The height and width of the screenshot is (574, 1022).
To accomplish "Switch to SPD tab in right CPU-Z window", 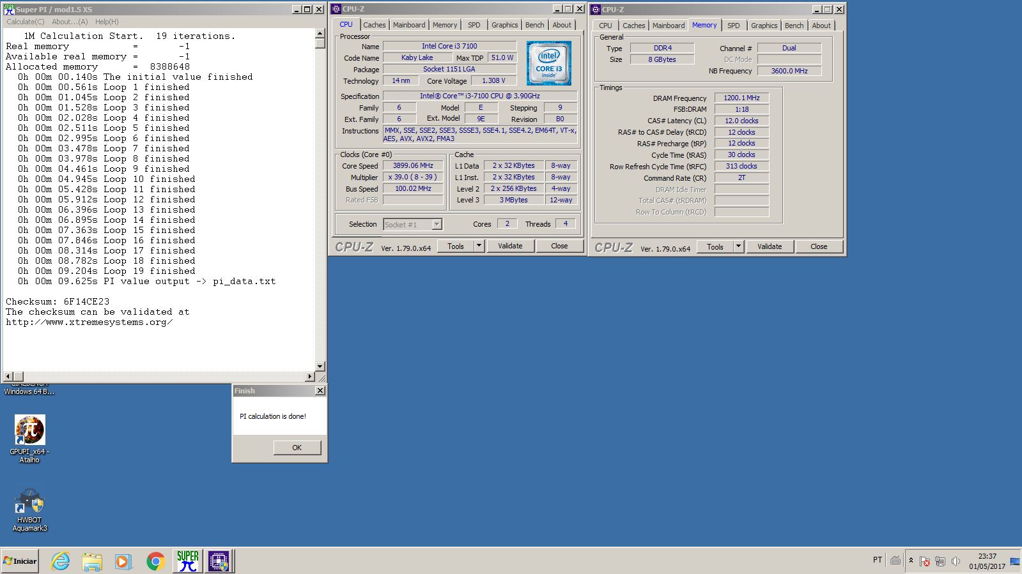I will [x=734, y=26].
